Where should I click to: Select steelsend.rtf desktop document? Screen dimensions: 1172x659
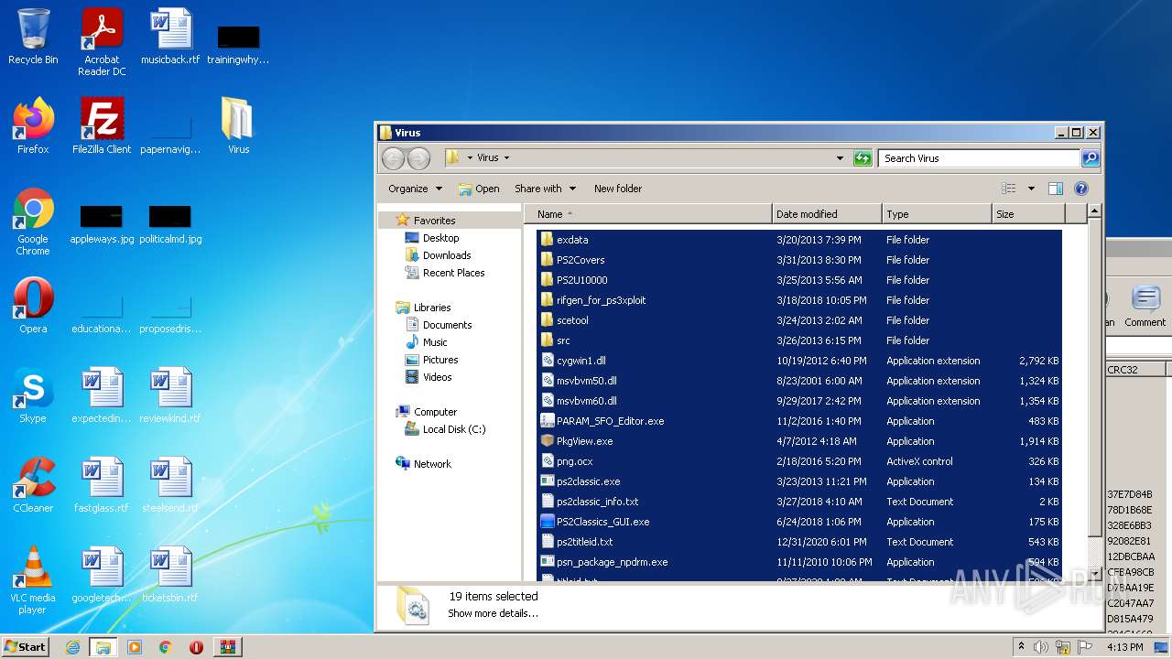tap(170, 484)
